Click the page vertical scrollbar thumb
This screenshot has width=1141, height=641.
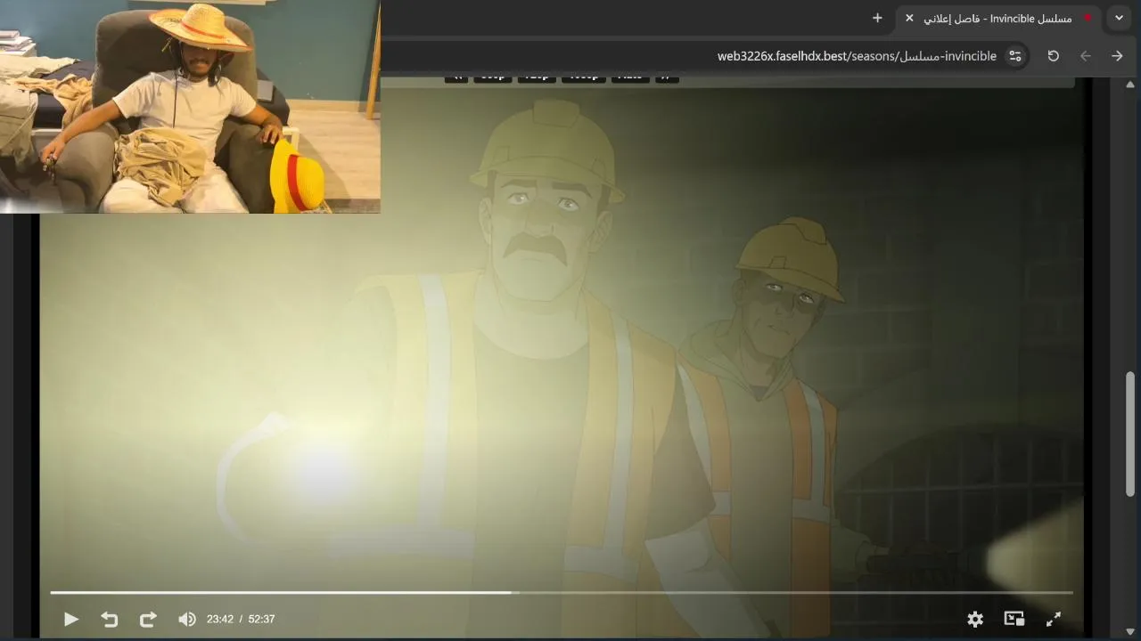(x=1130, y=434)
